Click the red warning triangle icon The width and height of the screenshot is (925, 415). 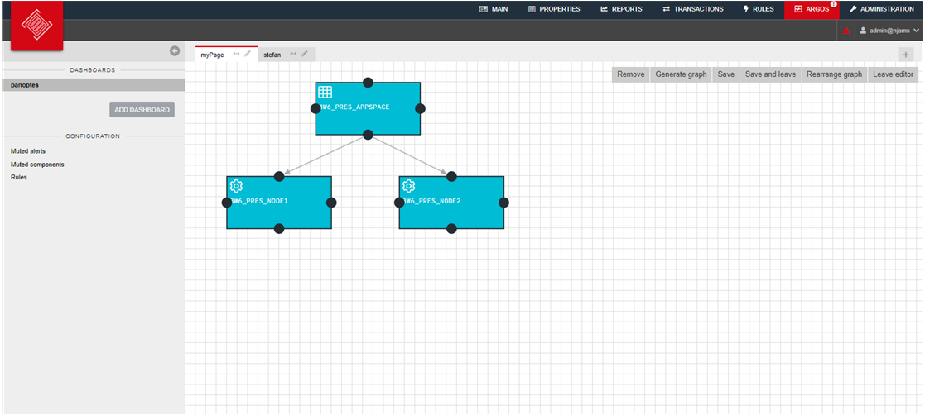846,30
